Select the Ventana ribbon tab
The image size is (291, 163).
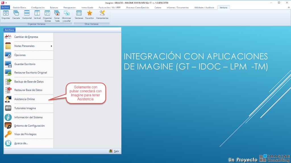[223, 8]
